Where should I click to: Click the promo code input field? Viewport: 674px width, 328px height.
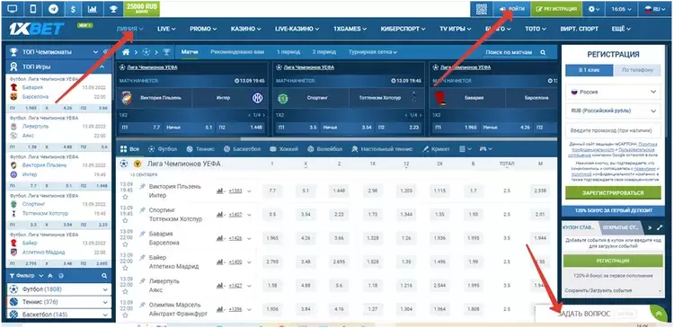click(613, 129)
